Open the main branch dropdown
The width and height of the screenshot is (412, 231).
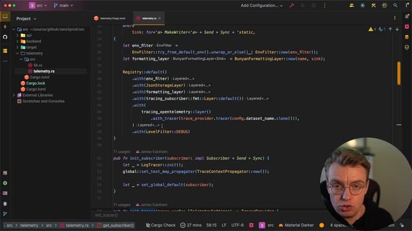(x=63, y=5)
